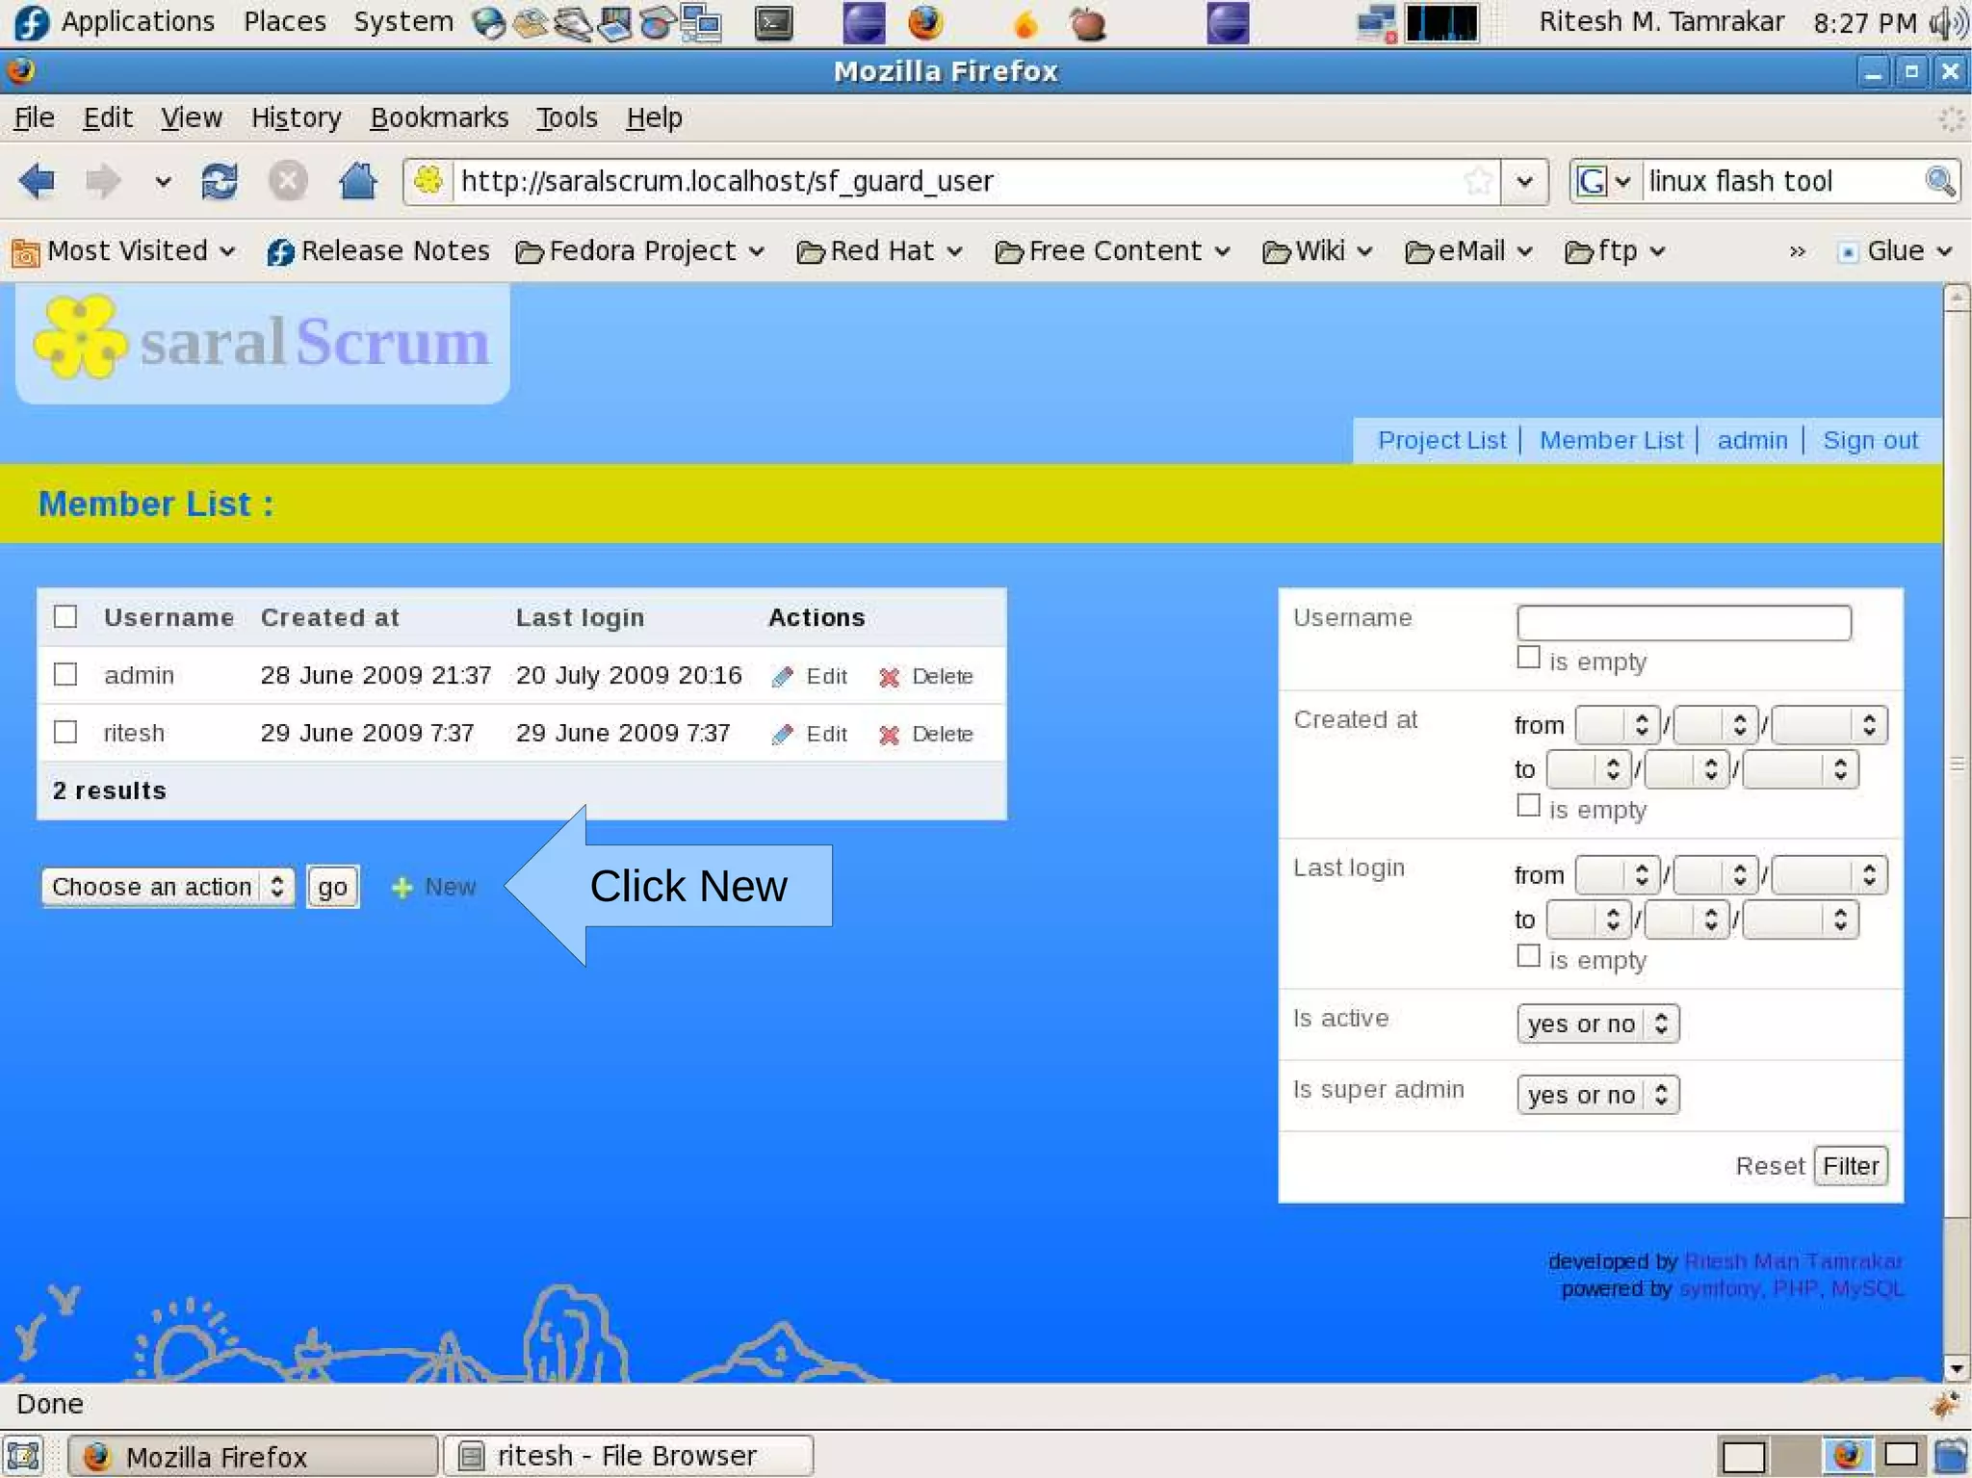Click the browser Back arrow button
The width and height of the screenshot is (1972, 1478).
(38, 181)
